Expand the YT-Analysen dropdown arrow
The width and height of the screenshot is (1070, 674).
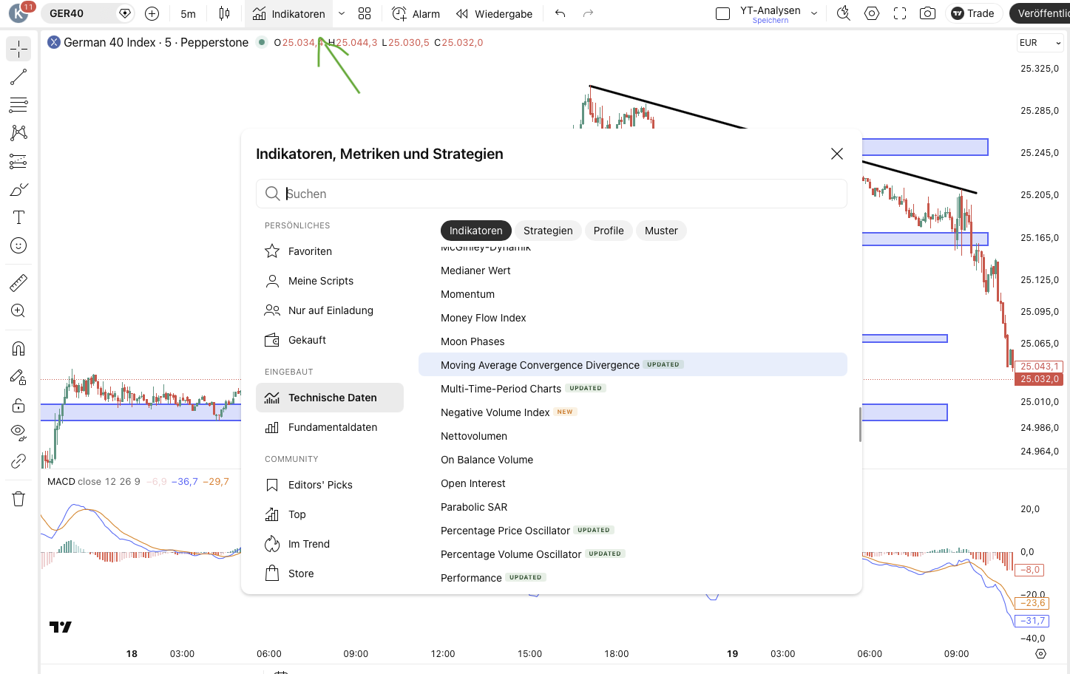pyautogui.click(x=816, y=13)
